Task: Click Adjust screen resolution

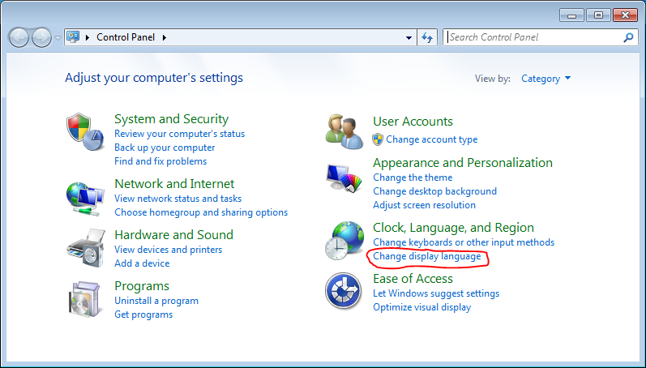Action: pyautogui.click(x=425, y=205)
